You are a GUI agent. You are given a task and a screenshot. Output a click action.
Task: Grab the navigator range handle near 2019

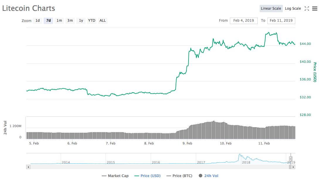(x=291, y=159)
